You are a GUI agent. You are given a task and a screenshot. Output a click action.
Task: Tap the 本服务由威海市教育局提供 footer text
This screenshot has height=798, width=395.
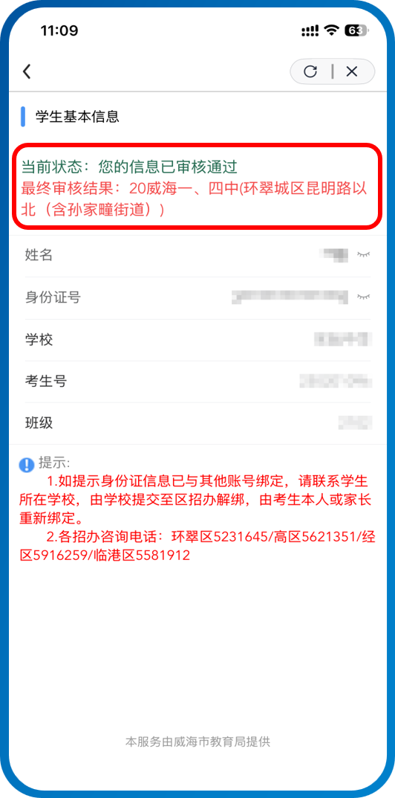[197, 741]
